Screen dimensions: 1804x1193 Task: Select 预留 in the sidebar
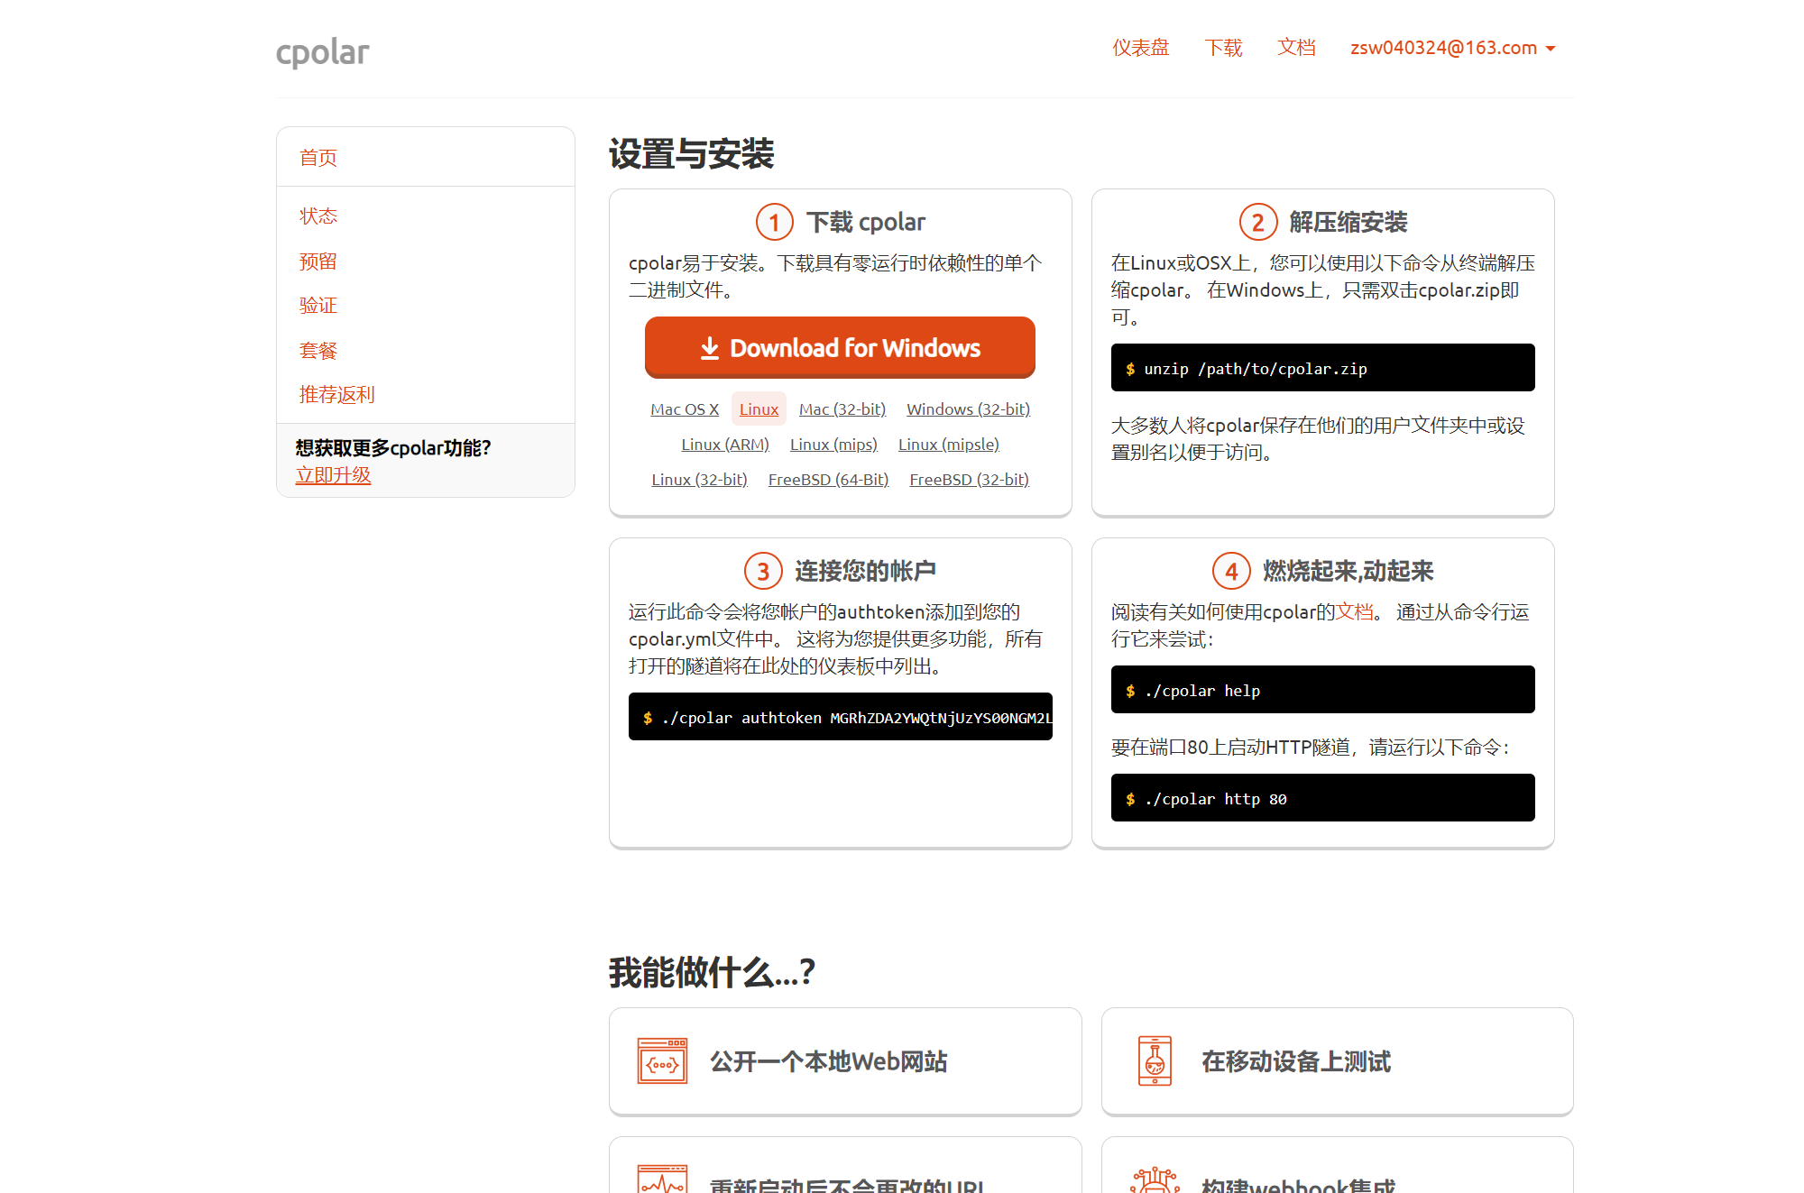[318, 262]
